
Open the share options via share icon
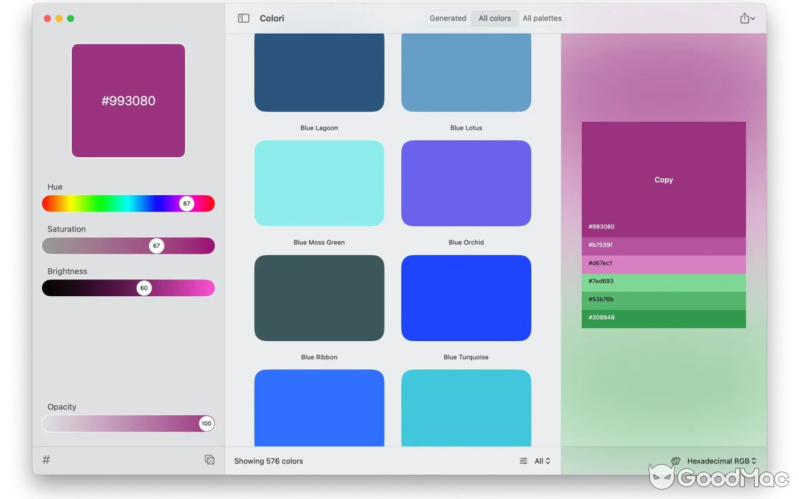click(x=743, y=18)
